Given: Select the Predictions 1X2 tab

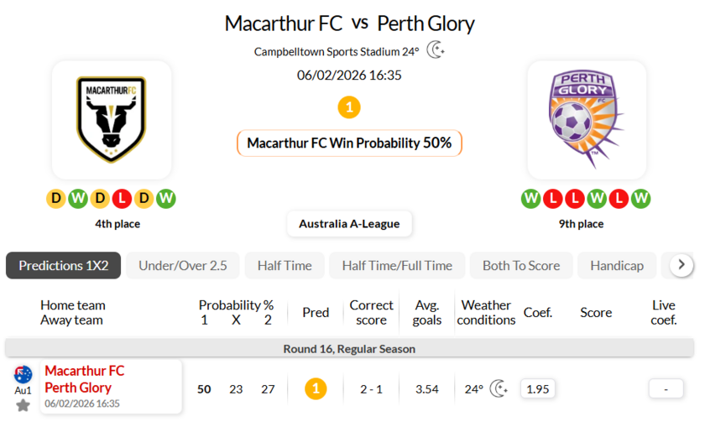Looking at the screenshot, I should (x=64, y=265).
